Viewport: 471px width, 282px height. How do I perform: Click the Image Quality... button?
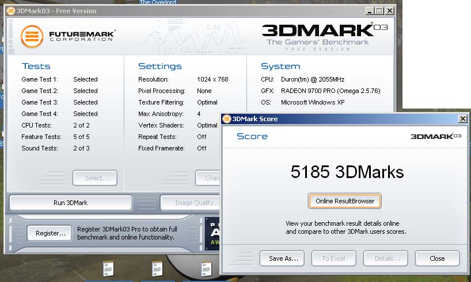tap(191, 203)
